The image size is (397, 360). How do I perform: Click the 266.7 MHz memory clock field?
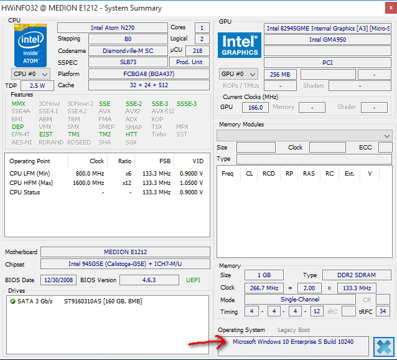tap(264, 288)
